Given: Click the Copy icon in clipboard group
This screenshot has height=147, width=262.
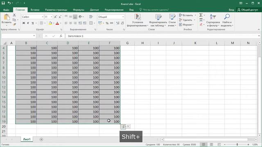Looking at the screenshot, I should [14, 20].
